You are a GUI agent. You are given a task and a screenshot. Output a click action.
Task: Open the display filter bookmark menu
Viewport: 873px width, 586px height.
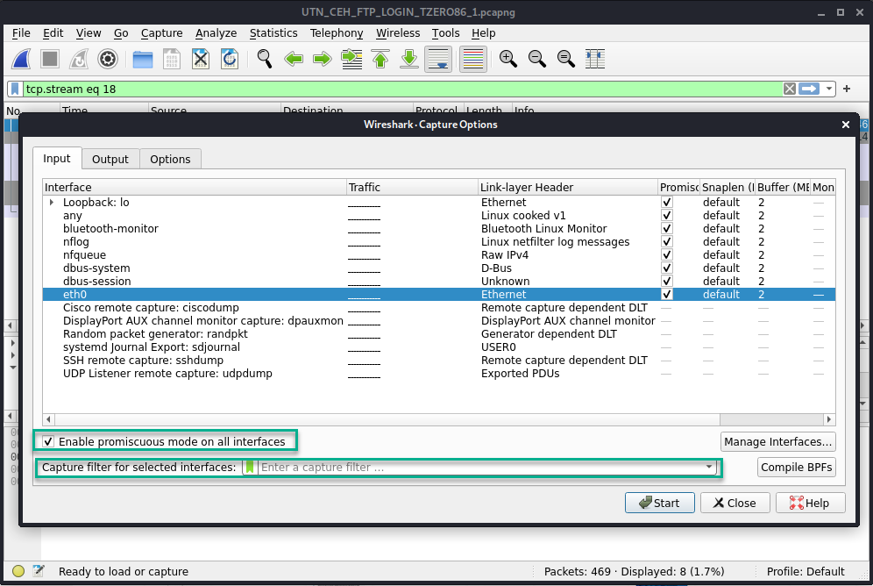[15, 89]
